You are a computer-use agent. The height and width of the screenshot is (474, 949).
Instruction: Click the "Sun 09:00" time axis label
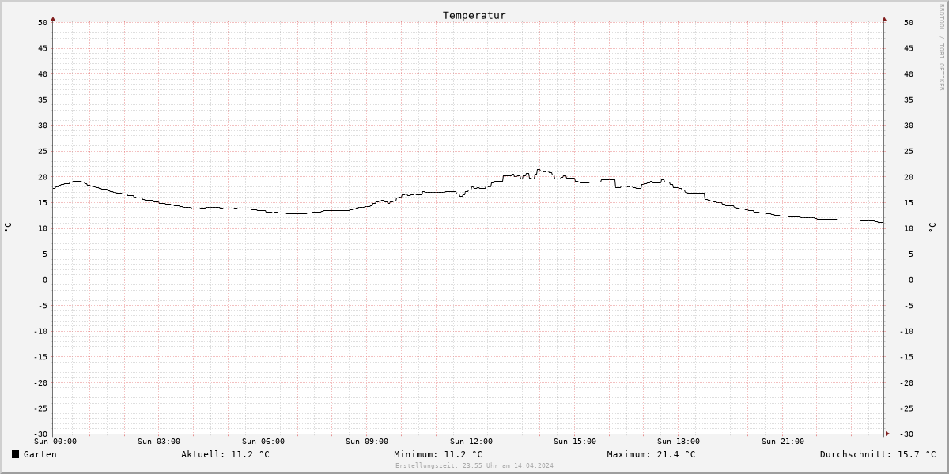point(367,442)
